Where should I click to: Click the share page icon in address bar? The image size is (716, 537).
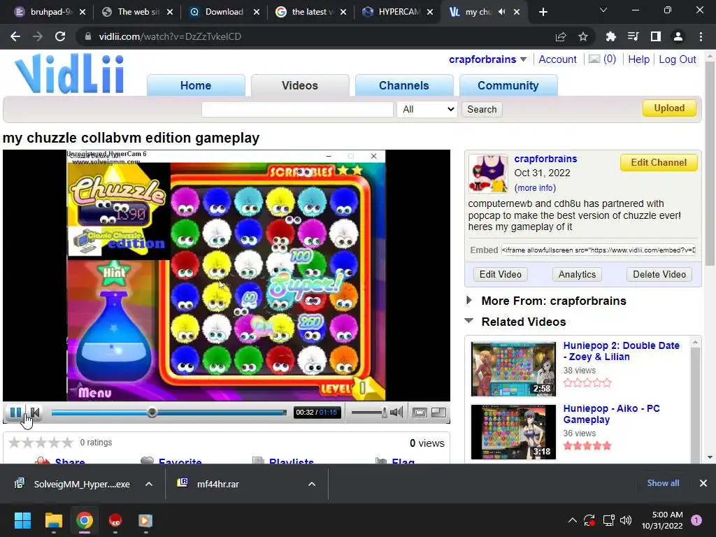point(561,36)
